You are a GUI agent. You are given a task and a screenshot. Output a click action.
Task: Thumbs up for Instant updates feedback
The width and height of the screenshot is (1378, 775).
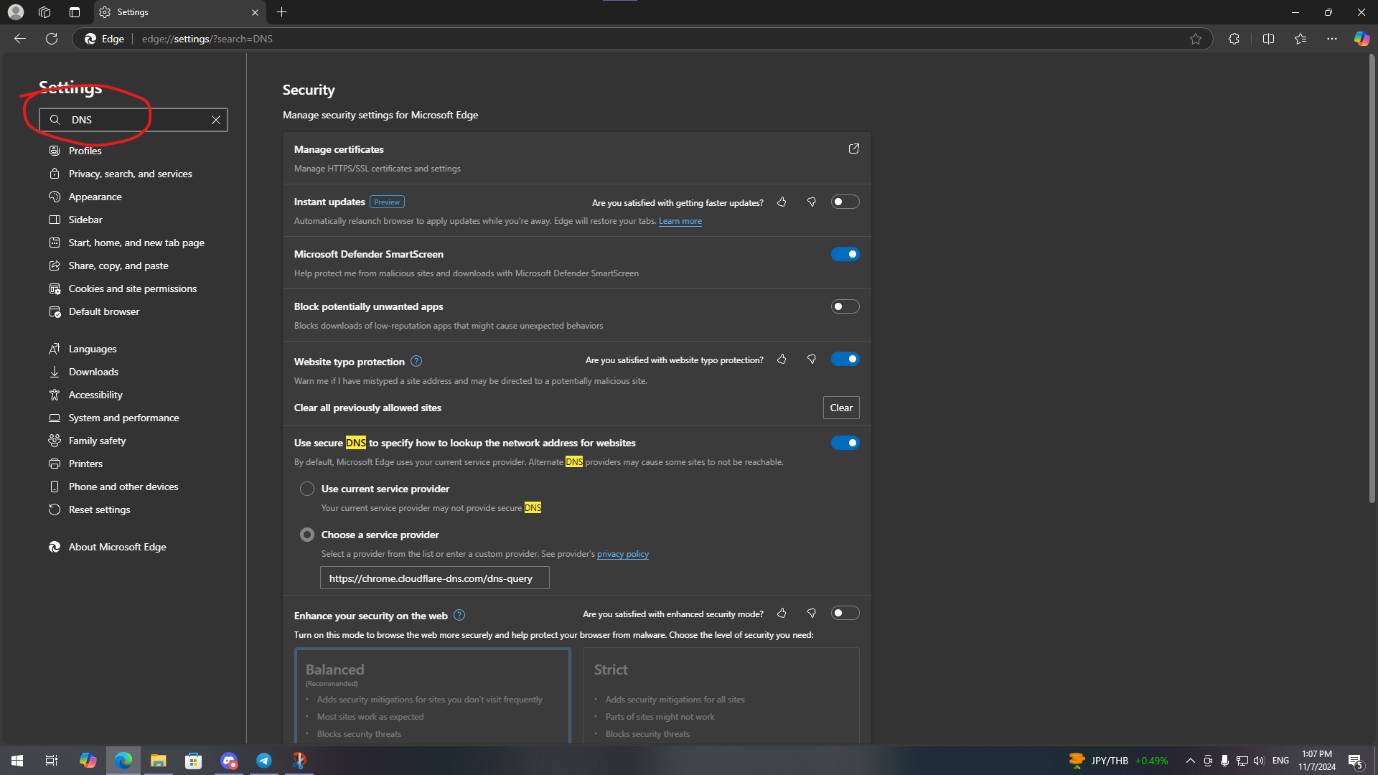click(782, 202)
